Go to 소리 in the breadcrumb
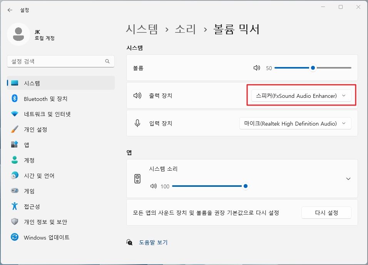The height and width of the screenshot is (265, 368). tap(185, 29)
